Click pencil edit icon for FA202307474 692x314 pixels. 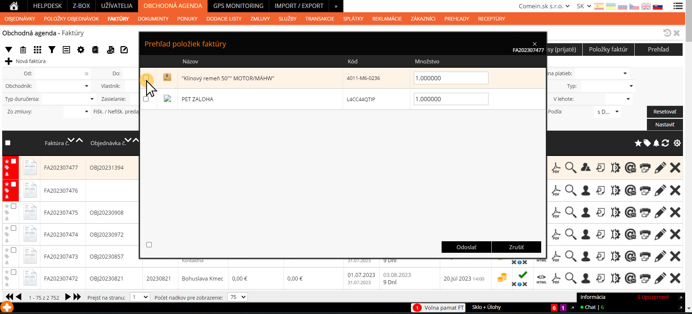pos(660,234)
